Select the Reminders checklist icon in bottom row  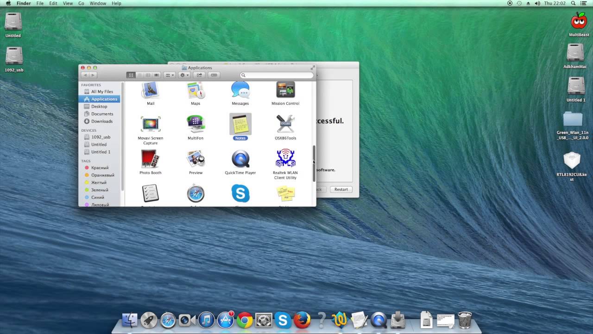[x=150, y=193]
